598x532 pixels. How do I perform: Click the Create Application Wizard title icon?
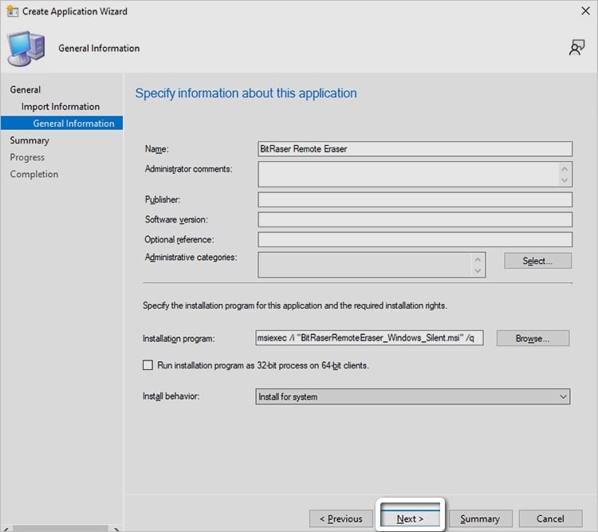click(x=12, y=11)
